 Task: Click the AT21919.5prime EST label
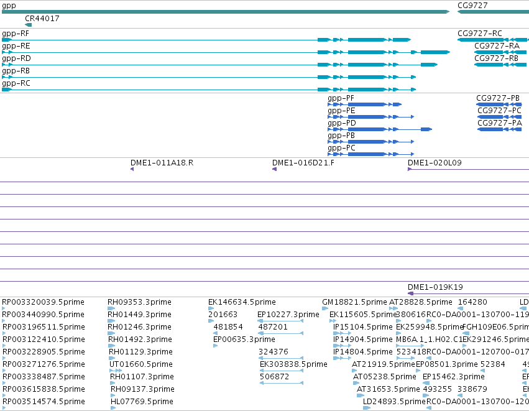[384, 364]
